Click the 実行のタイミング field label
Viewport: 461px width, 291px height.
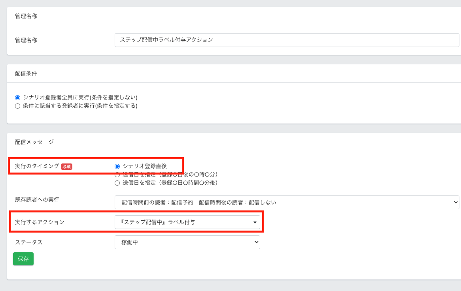37,166
